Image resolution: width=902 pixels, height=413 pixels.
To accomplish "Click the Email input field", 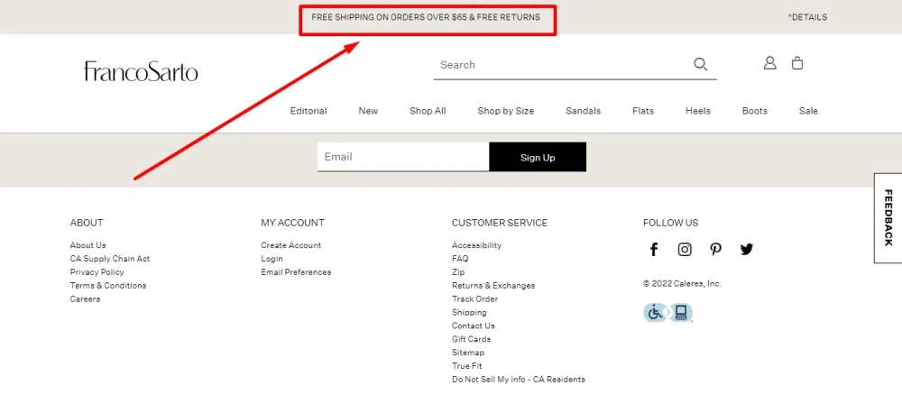I will (x=403, y=157).
